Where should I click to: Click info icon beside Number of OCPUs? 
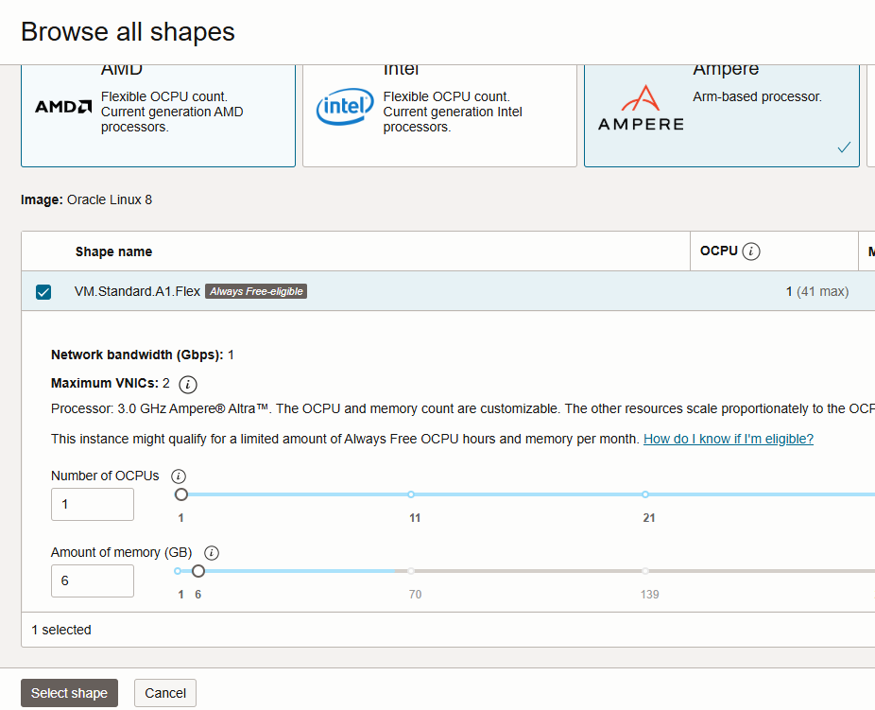179,476
